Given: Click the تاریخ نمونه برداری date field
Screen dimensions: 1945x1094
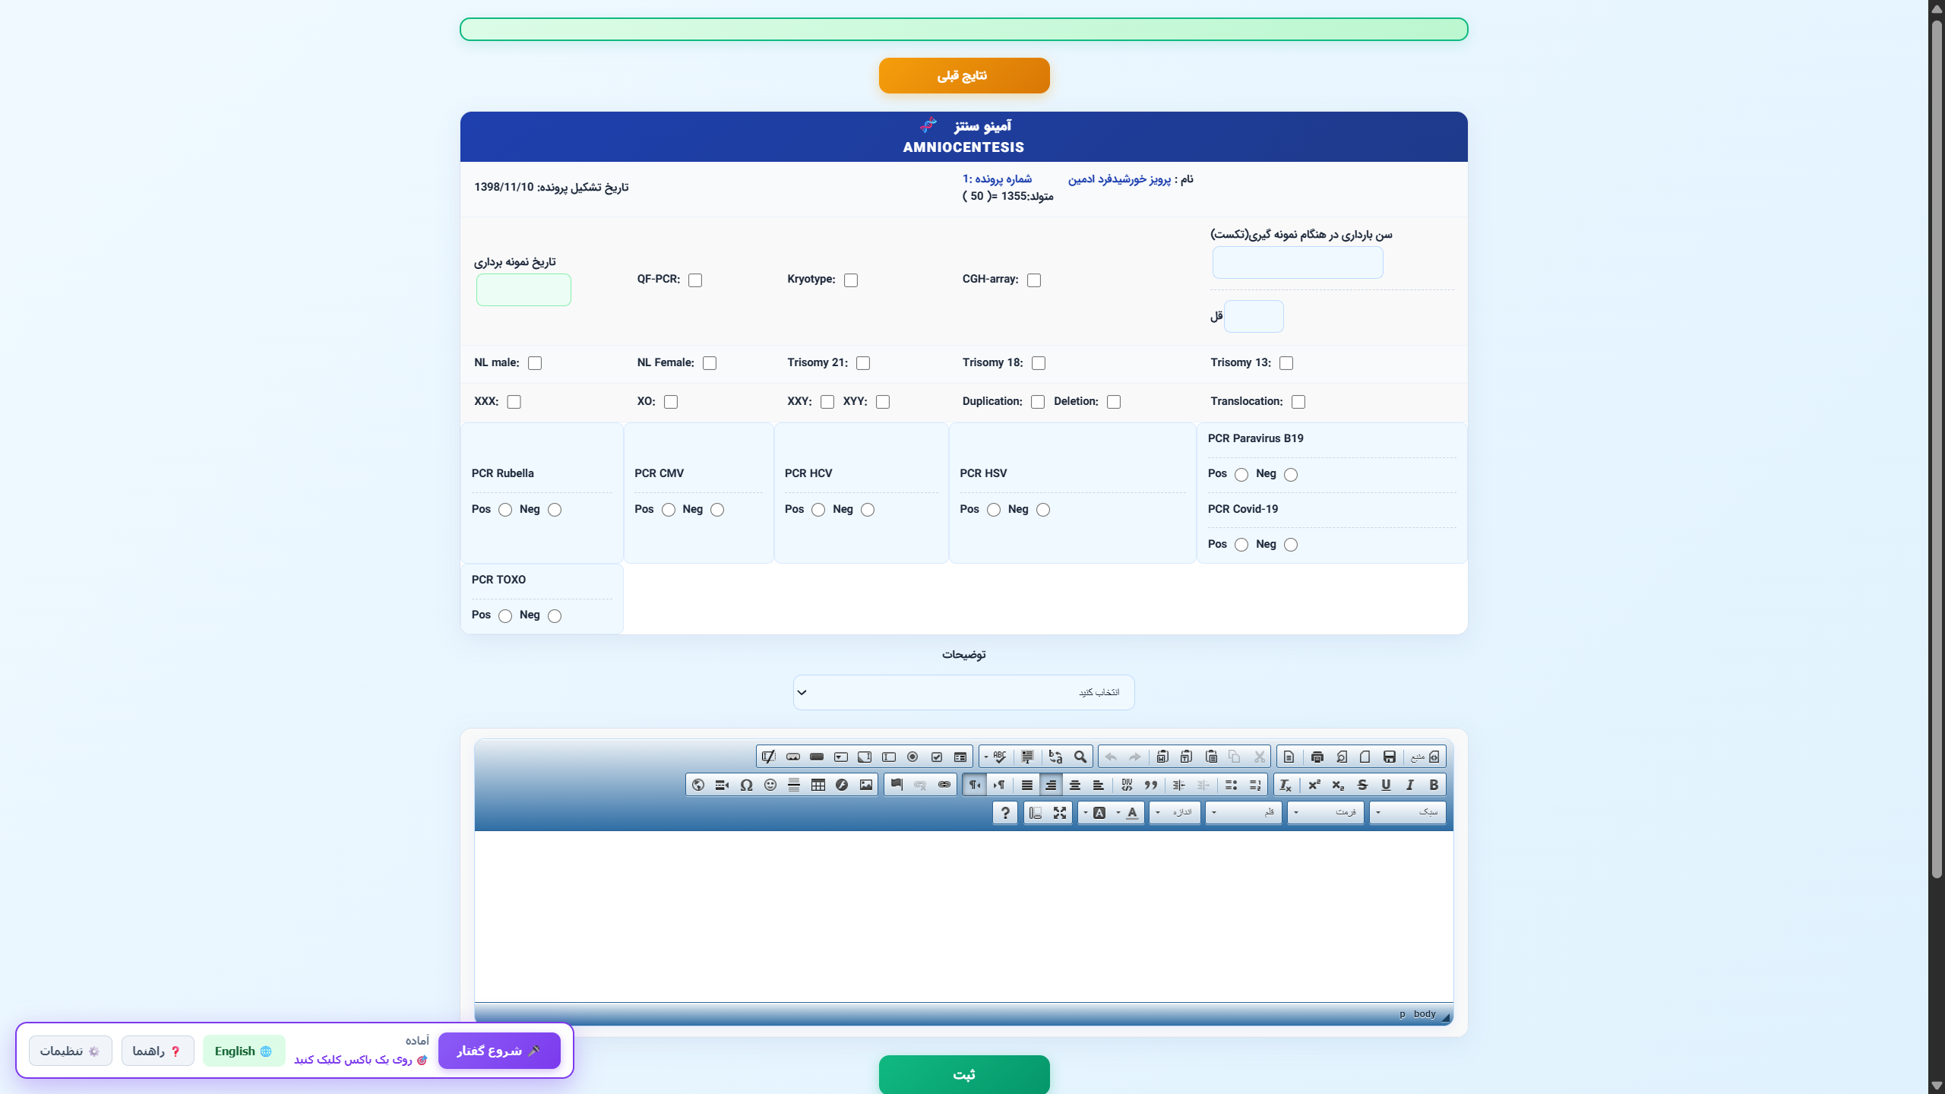Looking at the screenshot, I should 523,290.
